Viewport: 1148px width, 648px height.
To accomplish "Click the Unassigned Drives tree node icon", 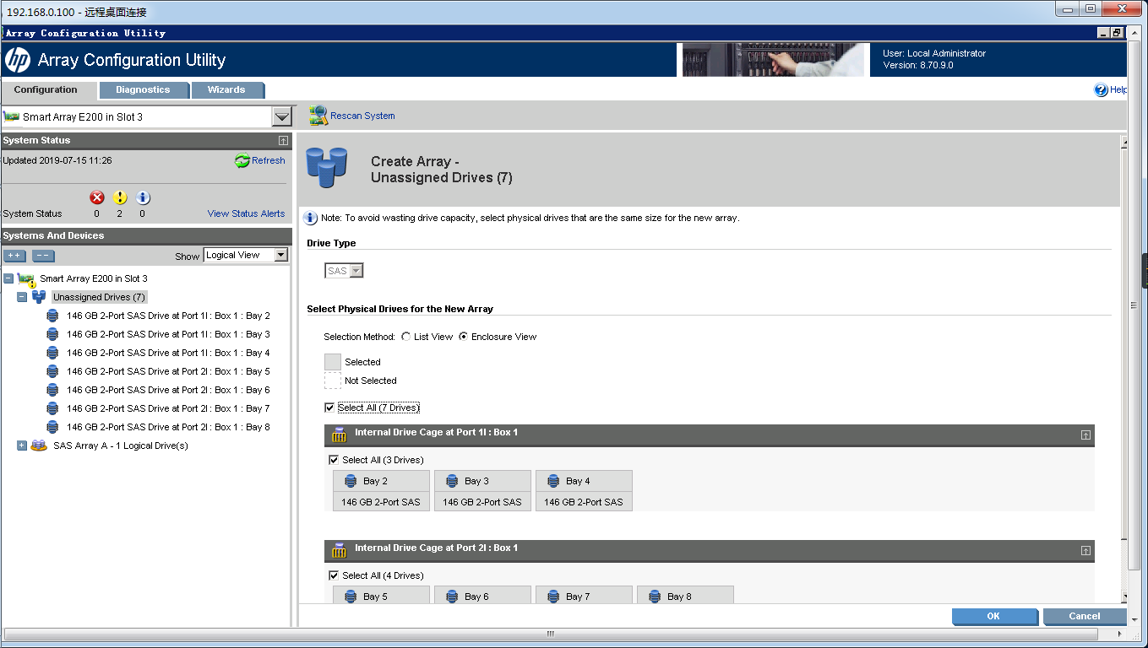I will (x=39, y=297).
